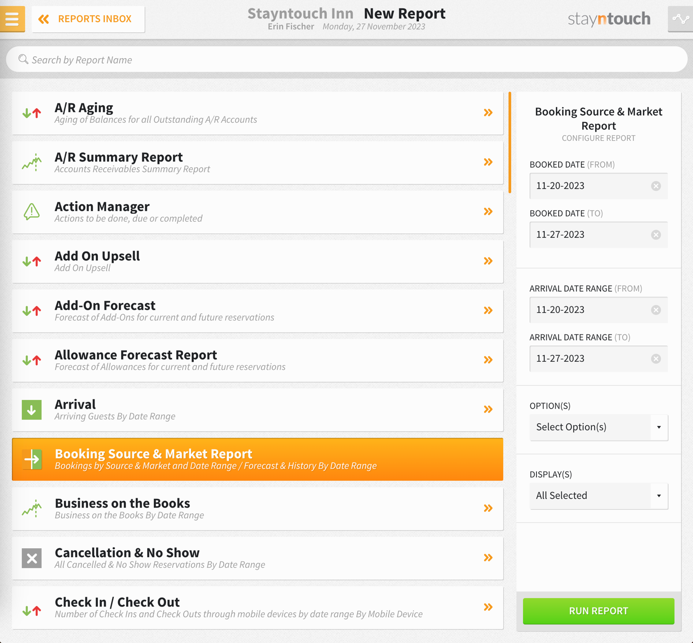Viewport: 693px width, 643px height.
Task: Select the A/R Aging report
Action: [x=258, y=113]
